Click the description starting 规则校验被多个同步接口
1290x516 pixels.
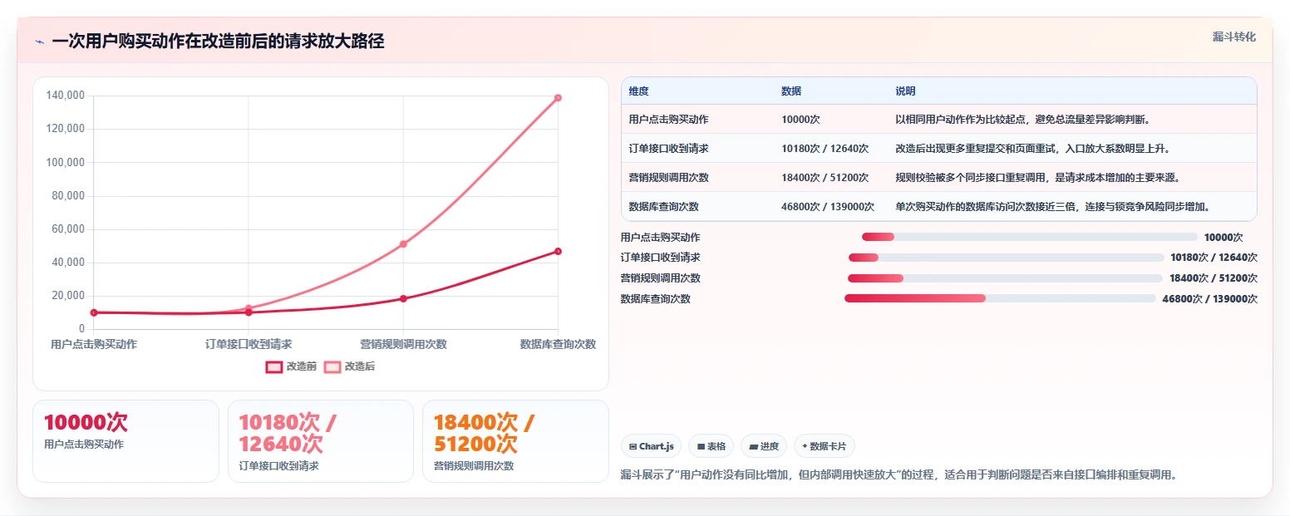coord(1038,178)
